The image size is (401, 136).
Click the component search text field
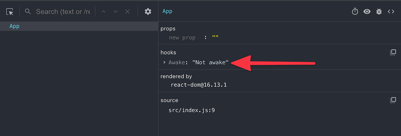pos(63,12)
